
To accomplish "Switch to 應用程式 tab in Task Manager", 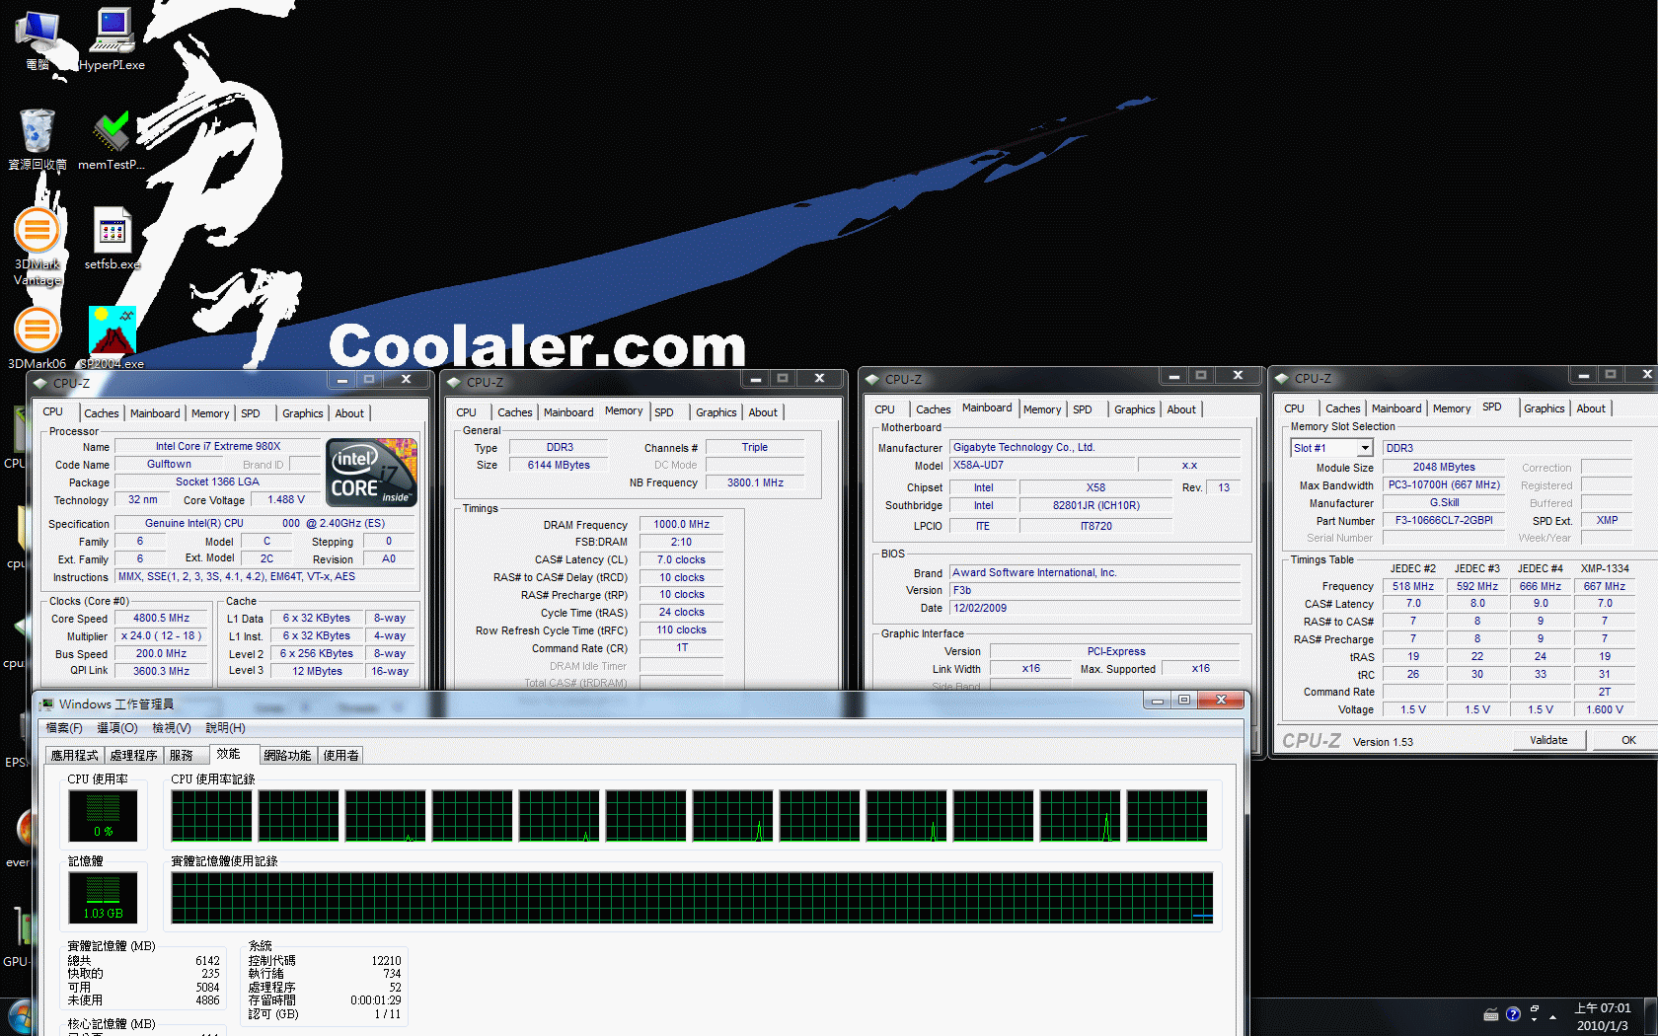I will [75, 756].
